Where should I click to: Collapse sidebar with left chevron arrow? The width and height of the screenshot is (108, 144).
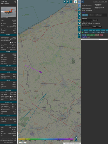(79, 5)
